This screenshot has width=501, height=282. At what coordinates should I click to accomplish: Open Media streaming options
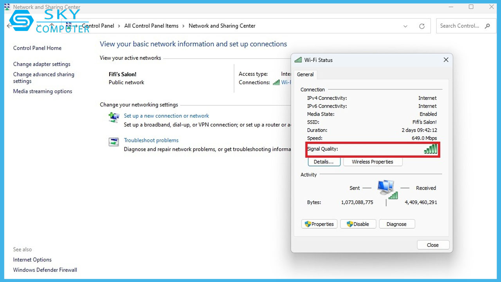43,91
